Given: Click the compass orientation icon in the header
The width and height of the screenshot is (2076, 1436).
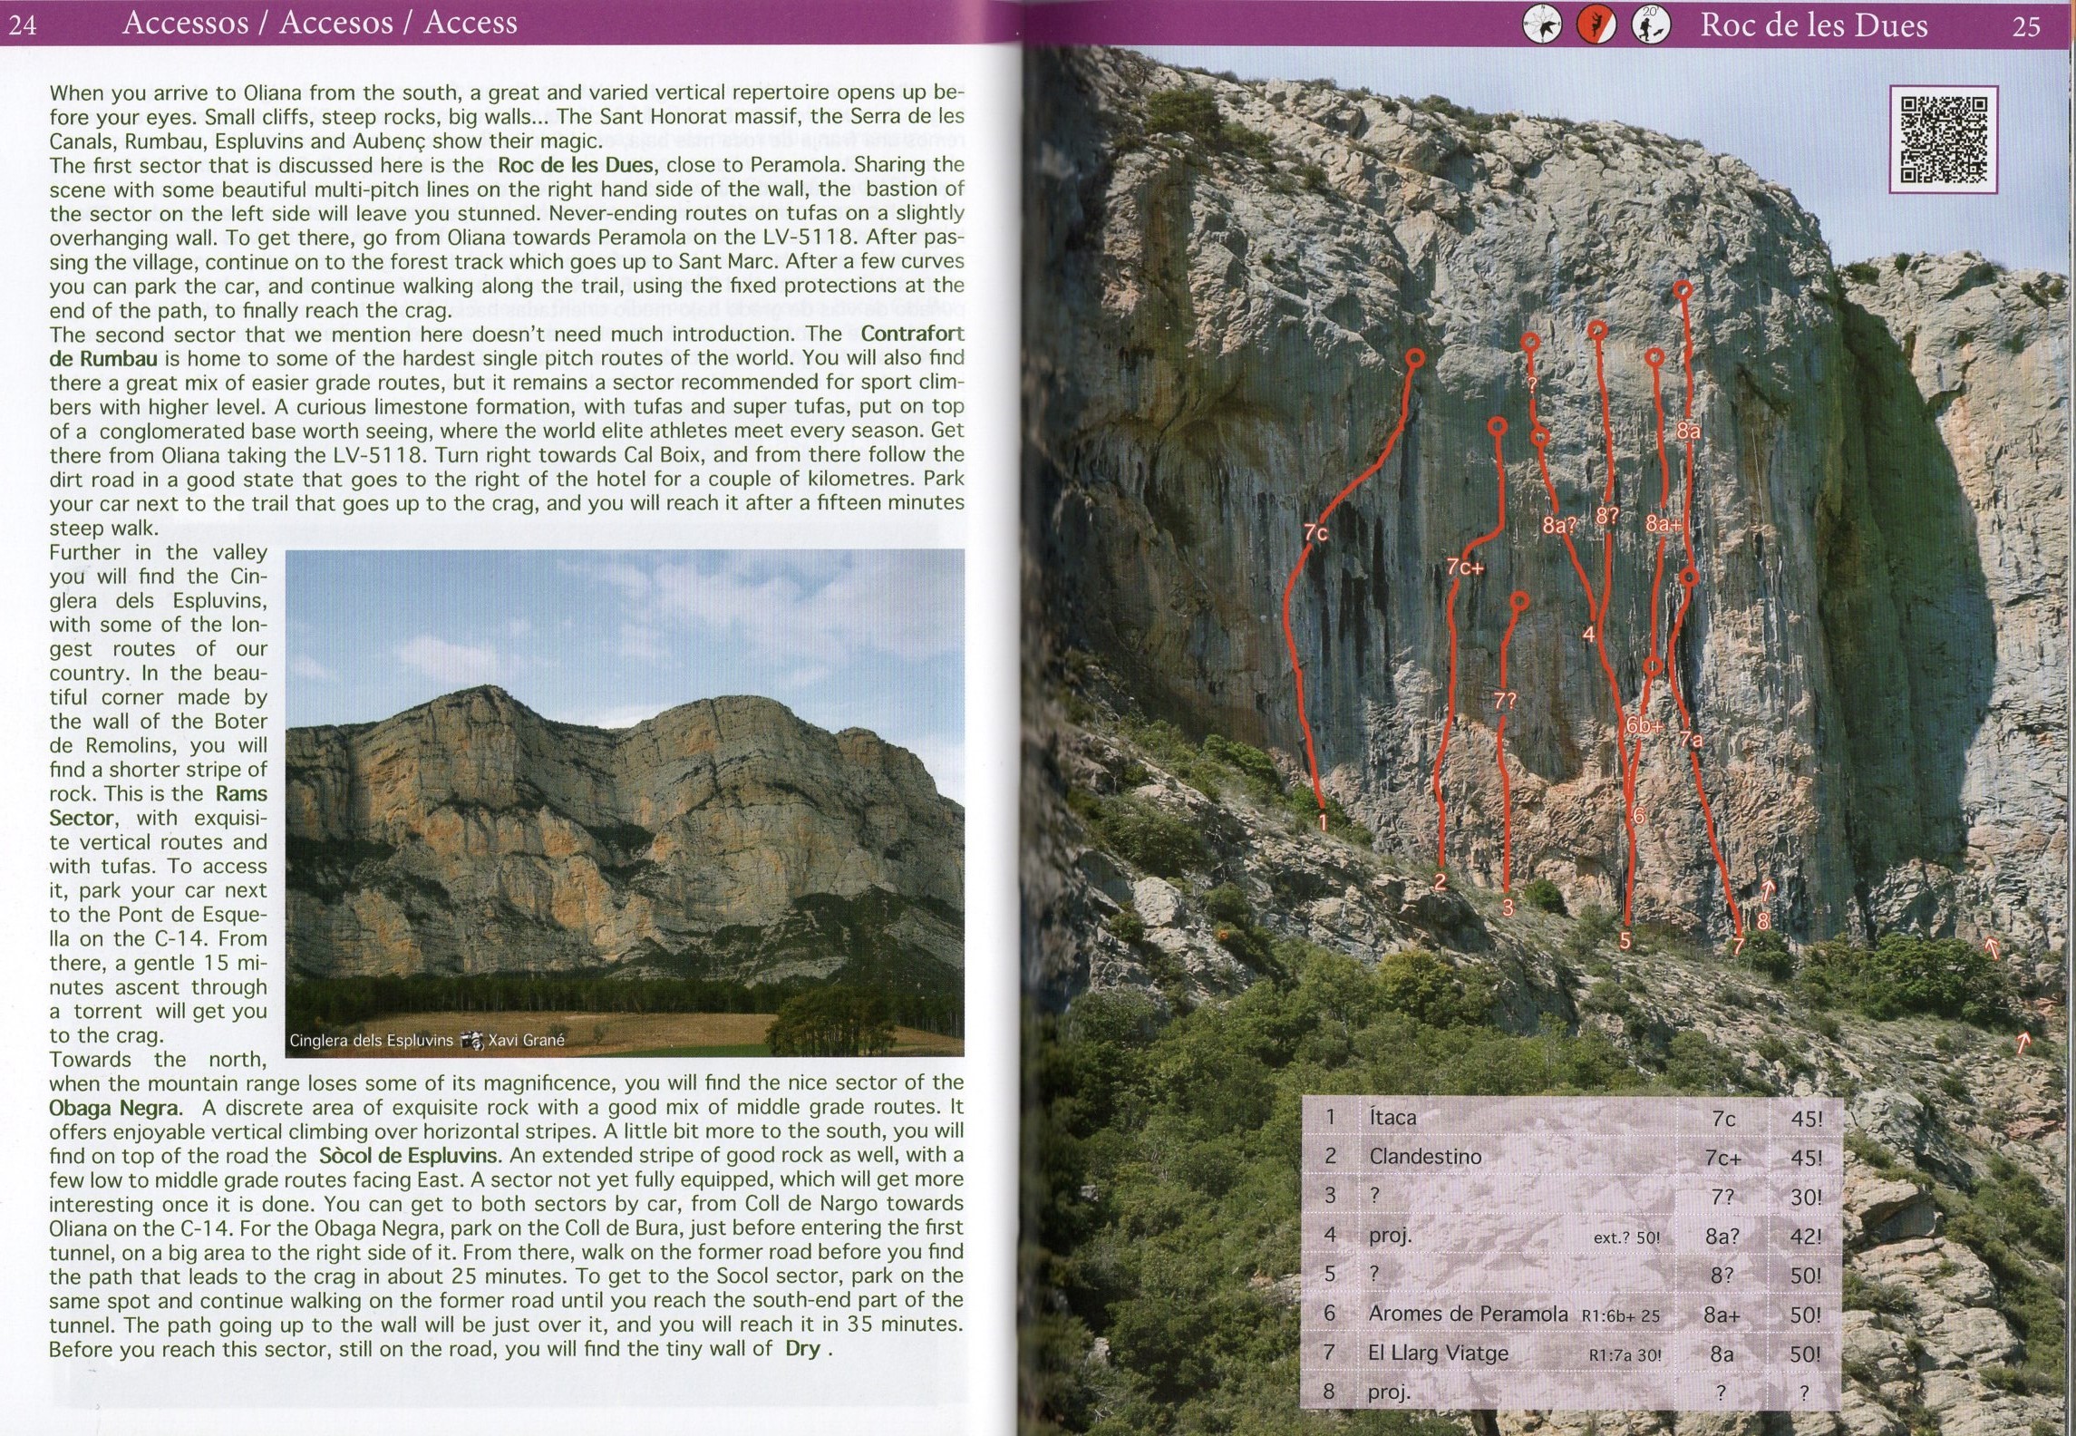Looking at the screenshot, I should [x=1541, y=25].
